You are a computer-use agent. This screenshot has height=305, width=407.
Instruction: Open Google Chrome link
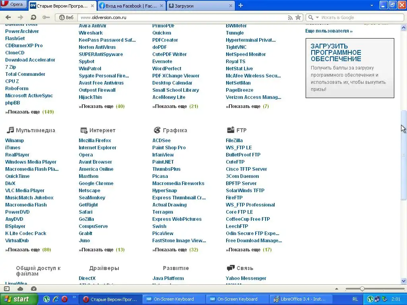(x=96, y=183)
